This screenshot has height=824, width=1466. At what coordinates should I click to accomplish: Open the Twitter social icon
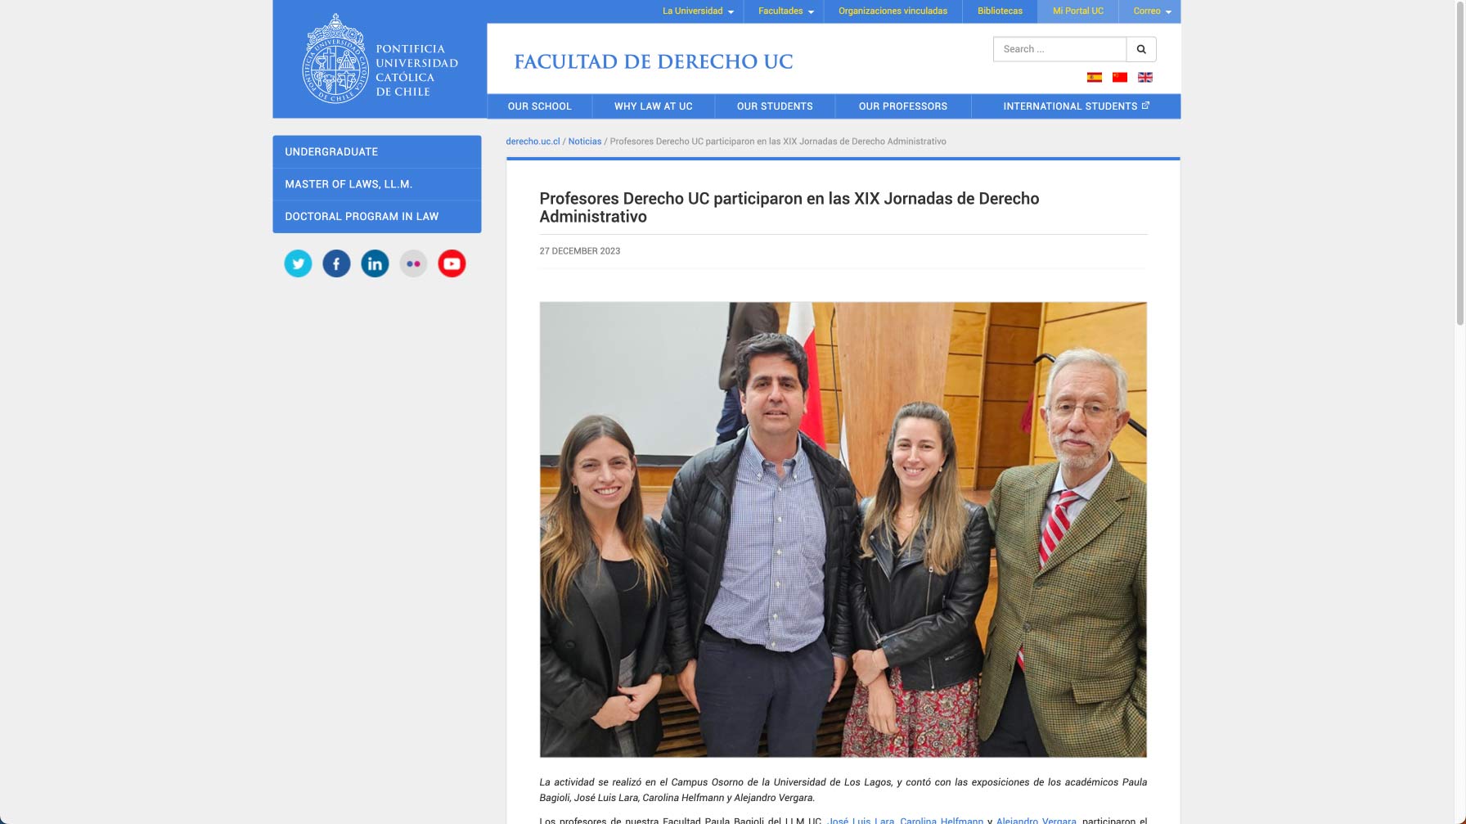pyautogui.click(x=298, y=263)
